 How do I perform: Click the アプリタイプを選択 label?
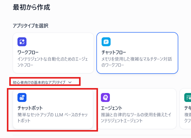[30, 26]
